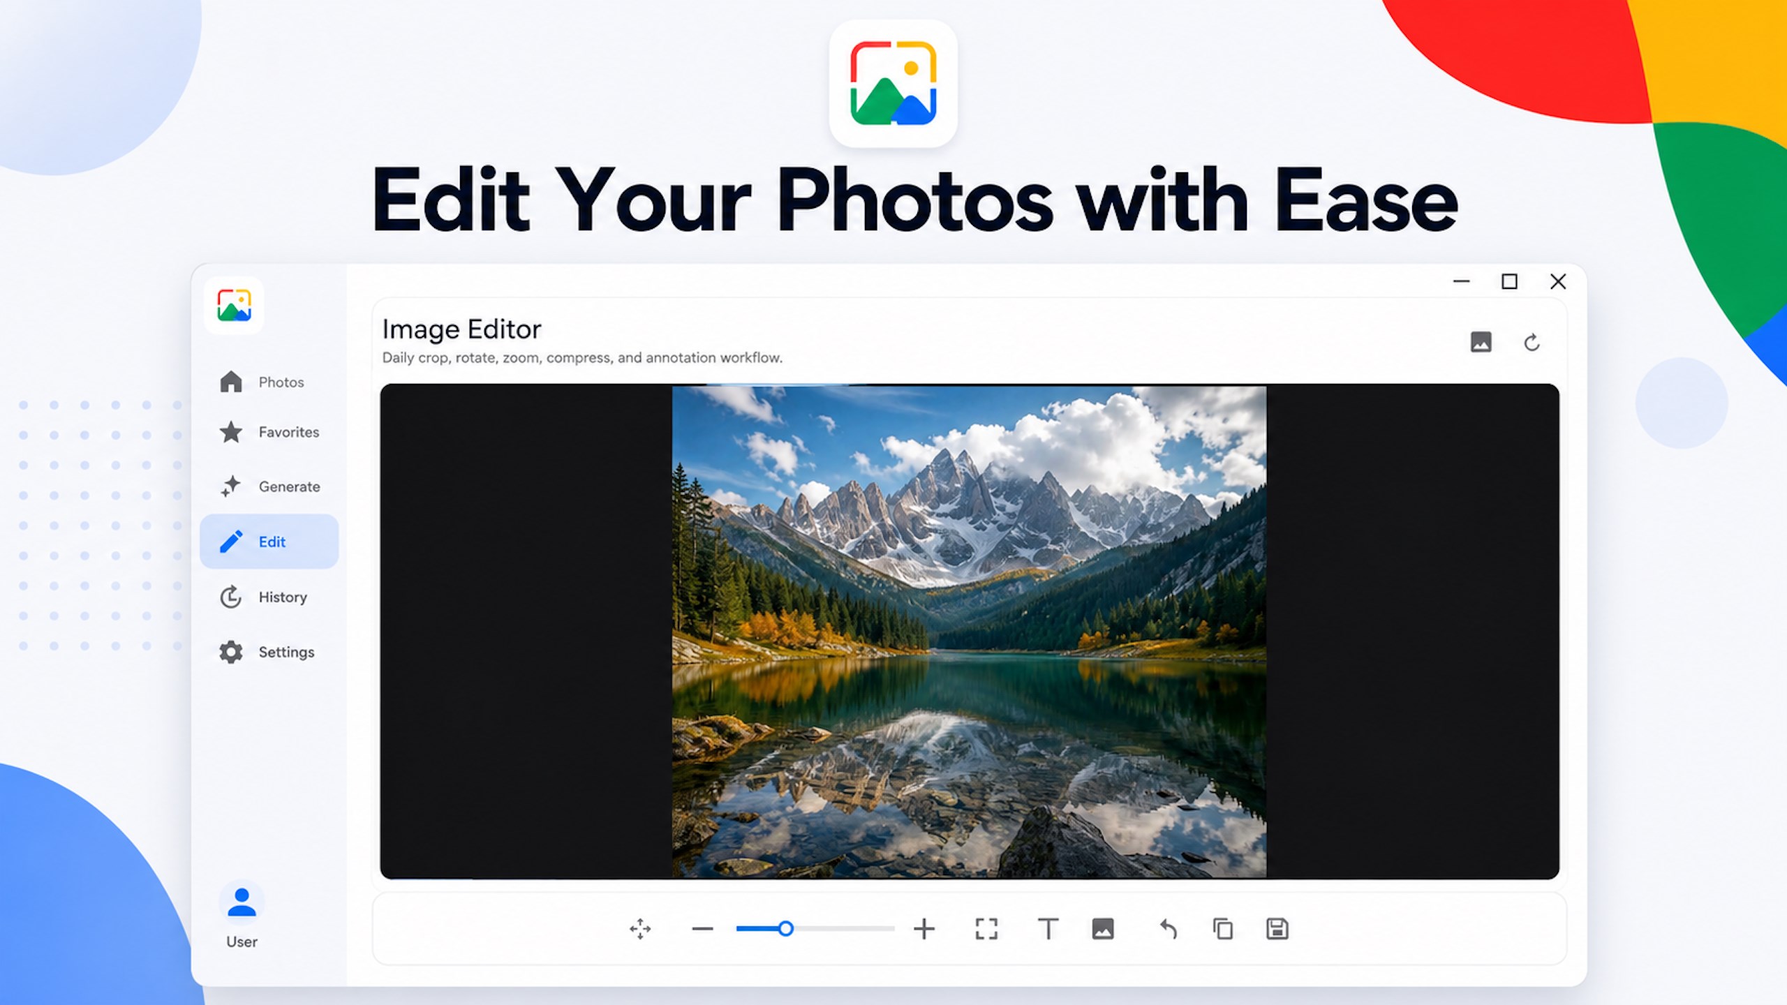Open Settings from the sidebar
Screen dimensions: 1787x1005
[269, 652]
